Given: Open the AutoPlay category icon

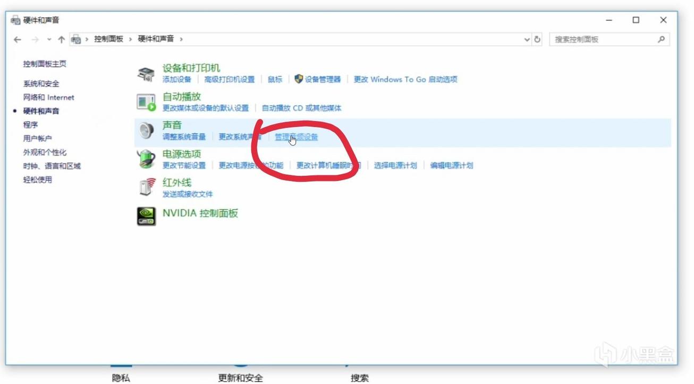Looking at the screenshot, I should [x=146, y=102].
